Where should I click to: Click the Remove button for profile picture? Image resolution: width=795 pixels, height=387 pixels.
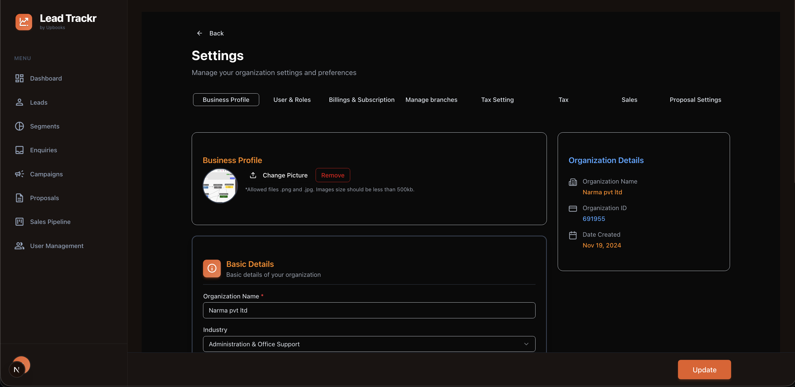[333, 175]
